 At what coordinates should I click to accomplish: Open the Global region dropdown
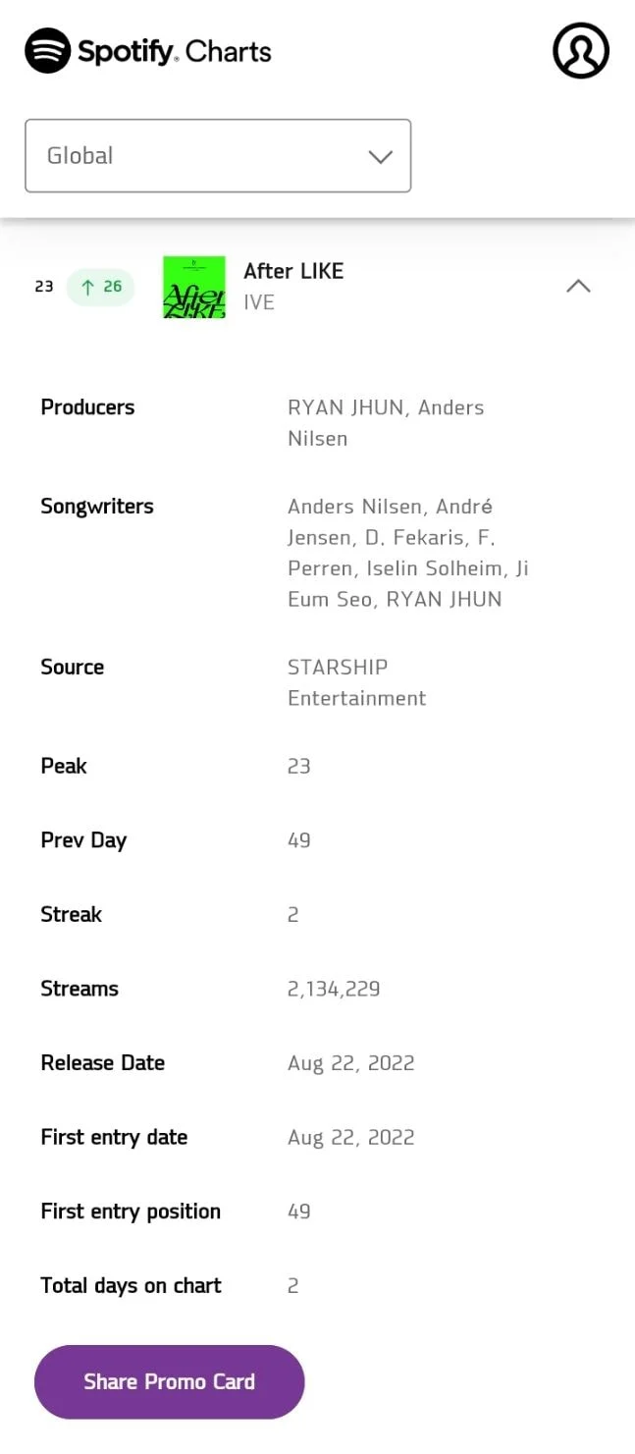218,156
